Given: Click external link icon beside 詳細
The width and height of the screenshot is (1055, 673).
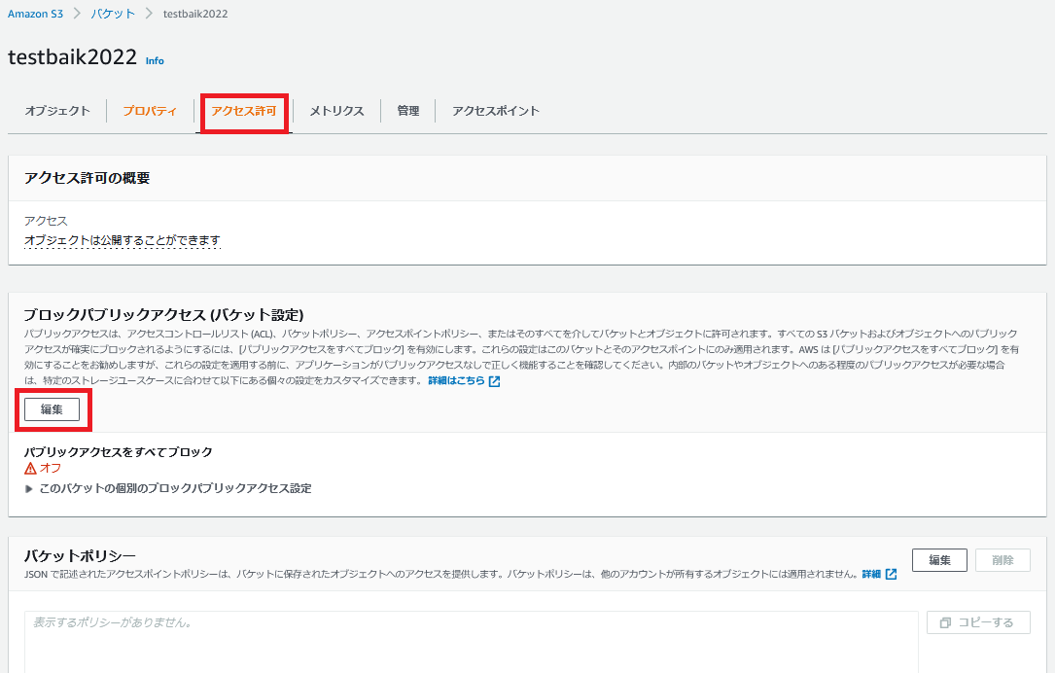Looking at the screenshot, I should 891,575.
